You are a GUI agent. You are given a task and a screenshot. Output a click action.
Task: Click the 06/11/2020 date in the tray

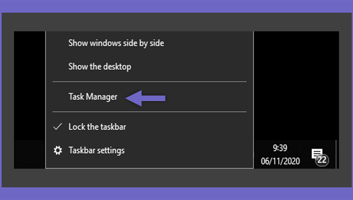pos(280,161)
